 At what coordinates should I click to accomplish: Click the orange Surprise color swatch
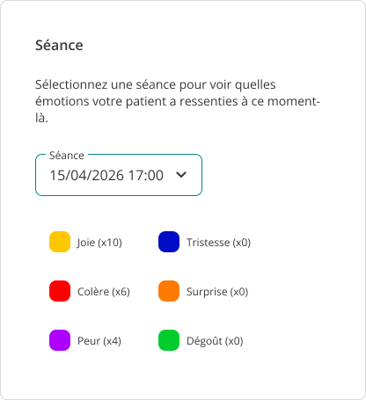(x=169, y=291)
